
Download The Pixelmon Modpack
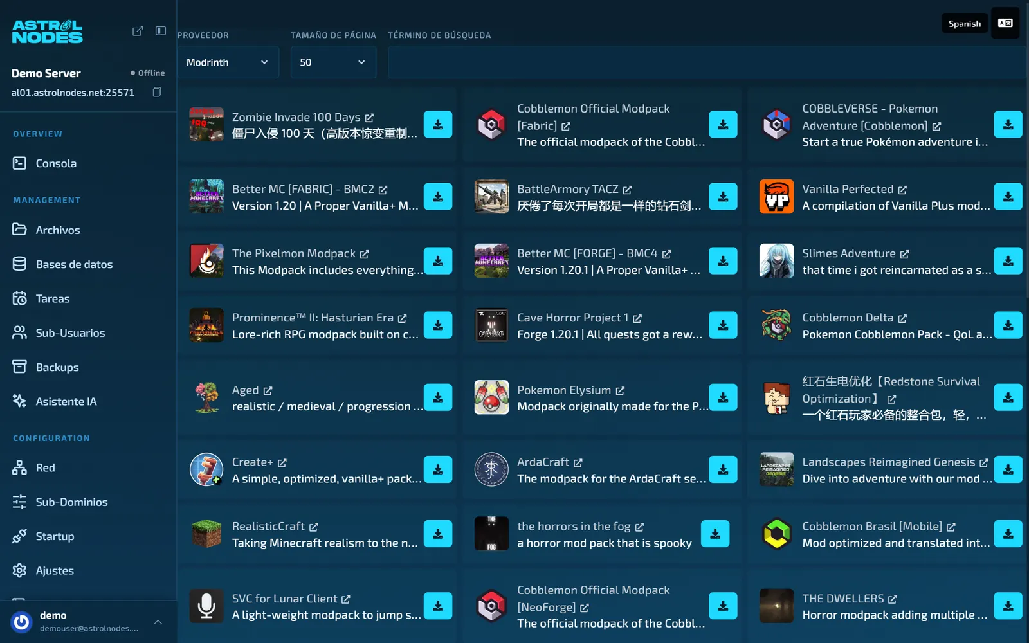(x=438, y=261)
